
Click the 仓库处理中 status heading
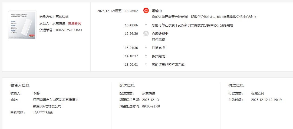click(160, 34)
